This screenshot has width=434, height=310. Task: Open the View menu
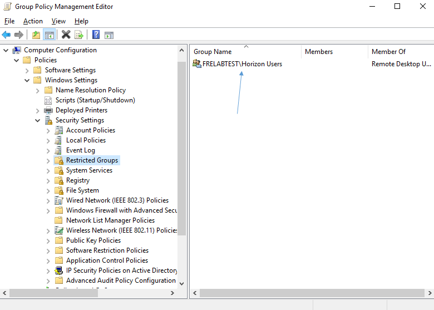pos(58,21)
